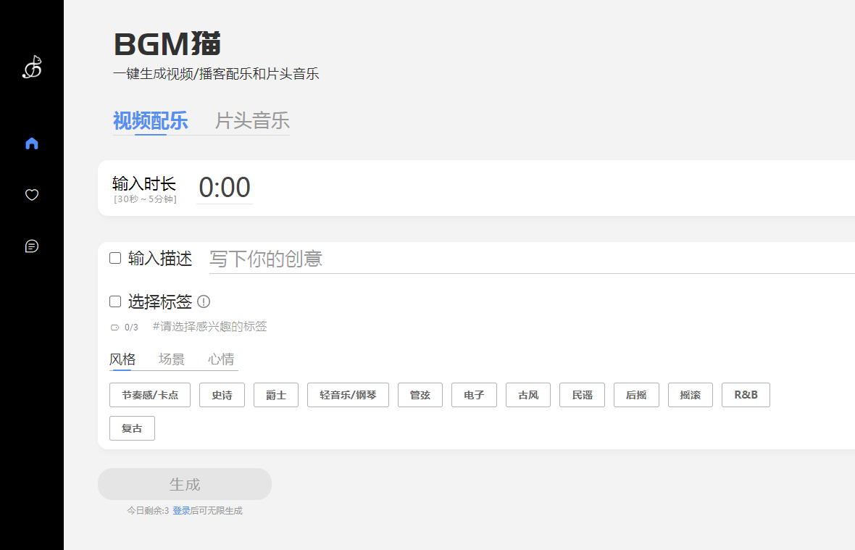
Task: Open the feedback chat bubble icon
Action: pos(32,246)
